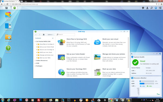The height and width of the screenshot is (102, 163).
Task: Click the CPU usage bar
Action: coord(147,81)
